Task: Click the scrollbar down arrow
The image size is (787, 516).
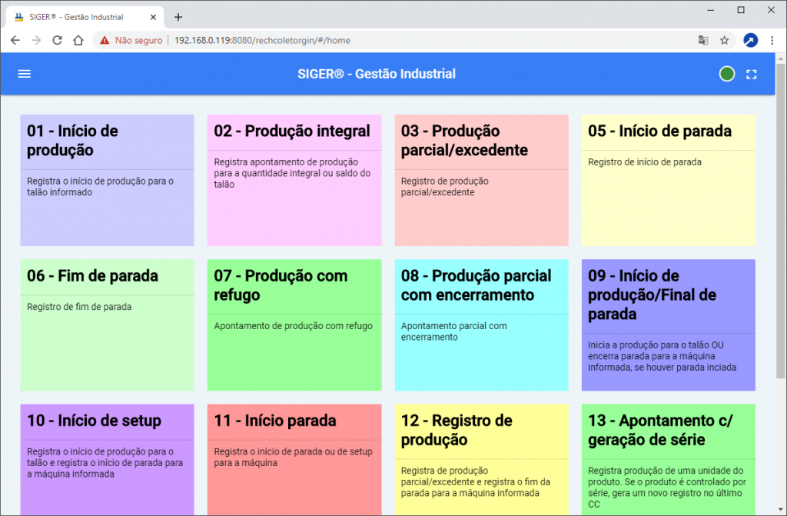Action: click(781, 510)
